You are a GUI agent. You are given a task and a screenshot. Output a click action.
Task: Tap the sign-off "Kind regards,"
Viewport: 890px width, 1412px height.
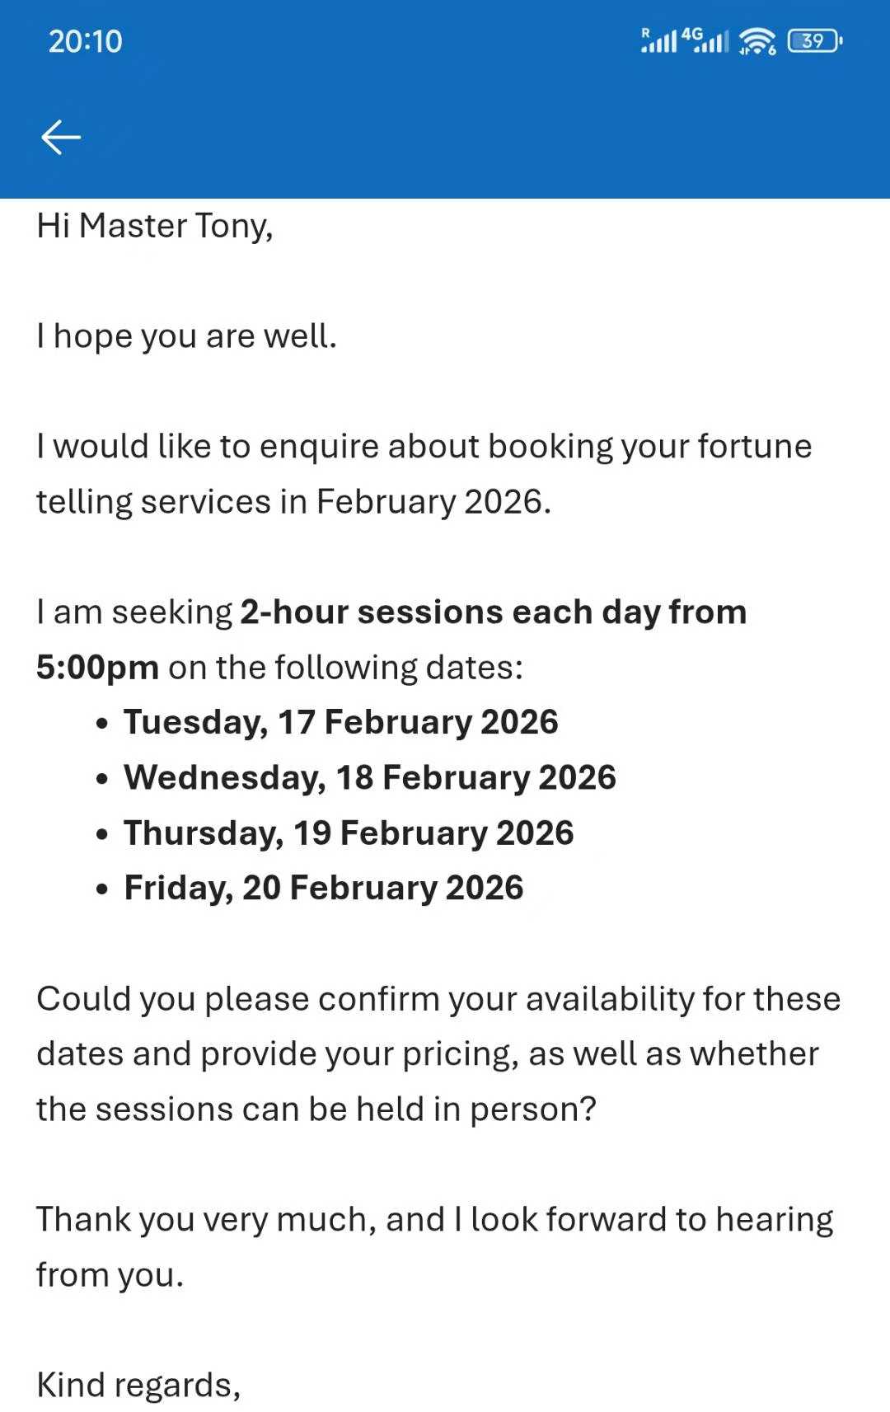pyautogui.click(x=138, y=1385)
